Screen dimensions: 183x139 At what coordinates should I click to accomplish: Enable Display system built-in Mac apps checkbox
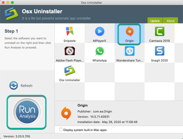coord(61,129)
